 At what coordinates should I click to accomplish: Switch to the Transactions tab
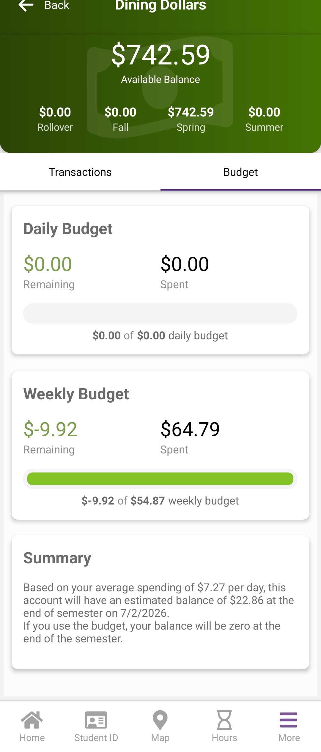80,172
